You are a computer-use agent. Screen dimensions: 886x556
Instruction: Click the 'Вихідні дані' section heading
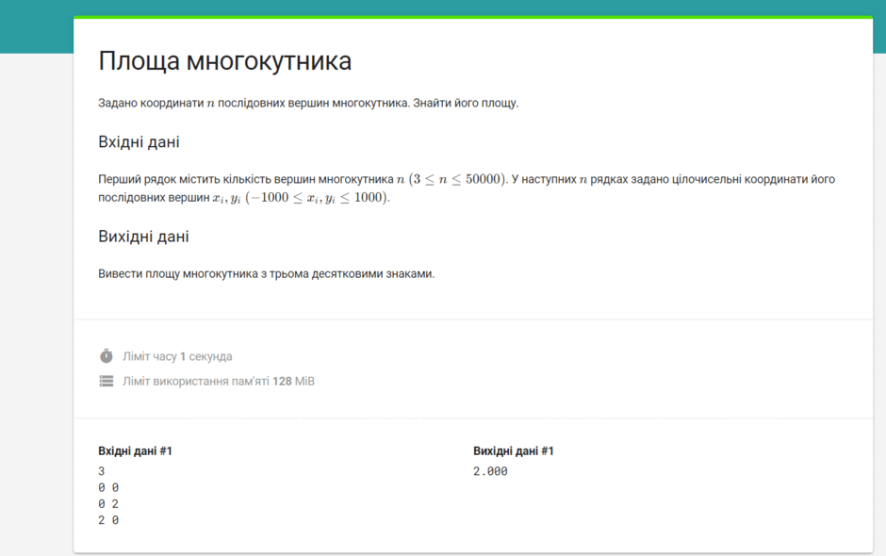coord(143,237)
